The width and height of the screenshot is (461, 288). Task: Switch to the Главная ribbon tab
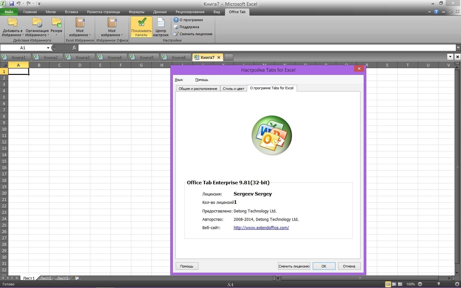click(x=30, y=12)
